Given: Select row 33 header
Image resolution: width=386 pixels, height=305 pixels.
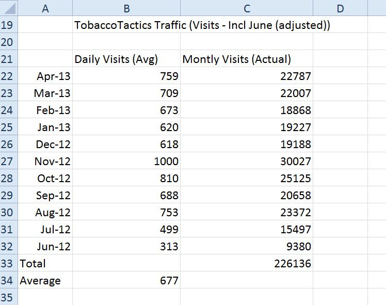Looking at the screenshot, I should point(9,263).
